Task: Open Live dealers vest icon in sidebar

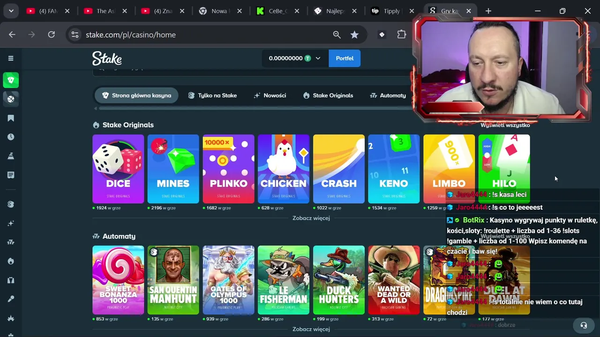Action: tap(11, 280)
